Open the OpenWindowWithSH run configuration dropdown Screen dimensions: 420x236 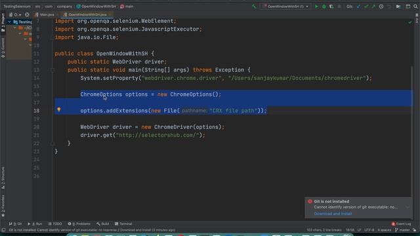(x=286, y=7)
